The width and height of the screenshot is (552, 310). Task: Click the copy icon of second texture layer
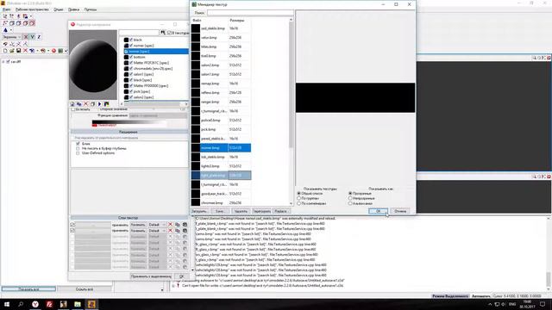tap(178, 231)
